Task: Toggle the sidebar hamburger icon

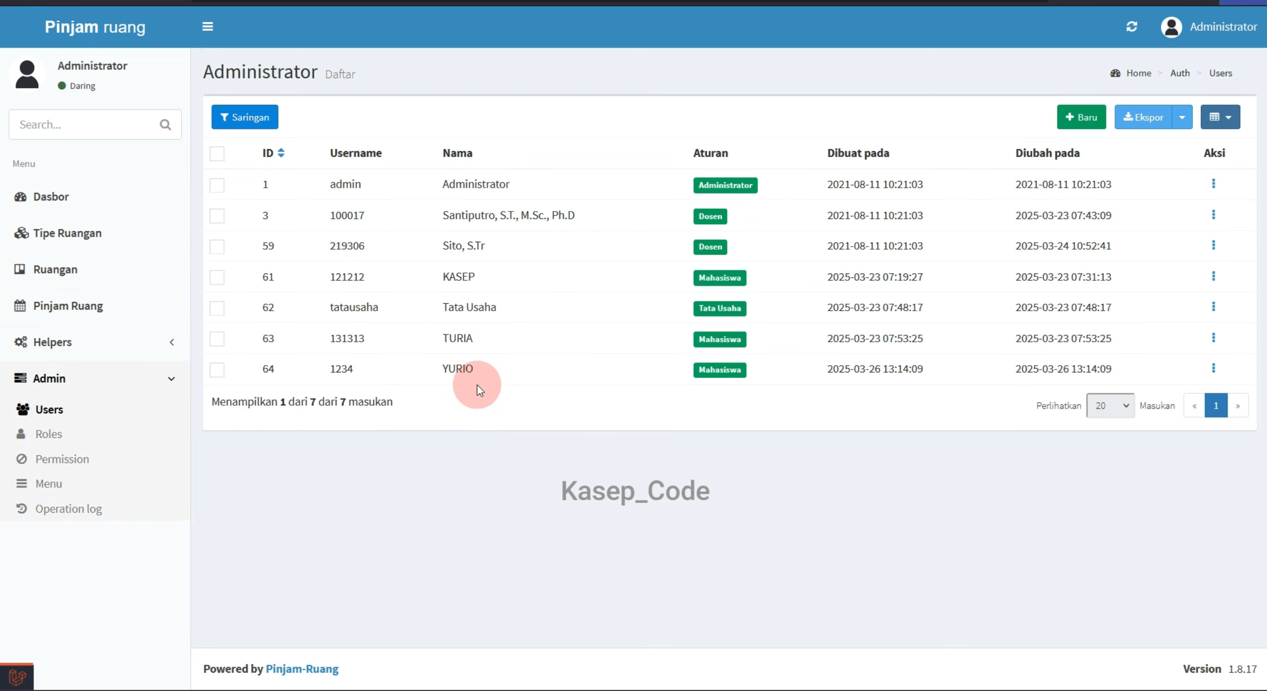Action: 208,27
